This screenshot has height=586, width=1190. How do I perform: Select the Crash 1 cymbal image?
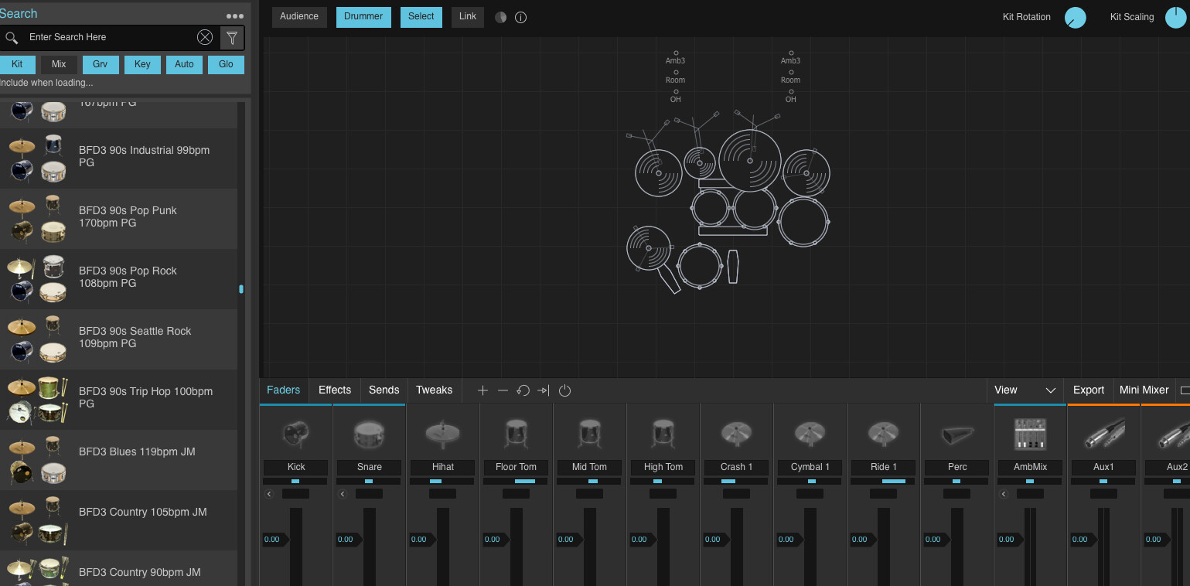(736, 434)
